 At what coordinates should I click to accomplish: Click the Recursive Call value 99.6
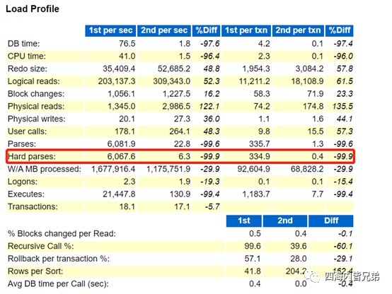pos(253,246)
